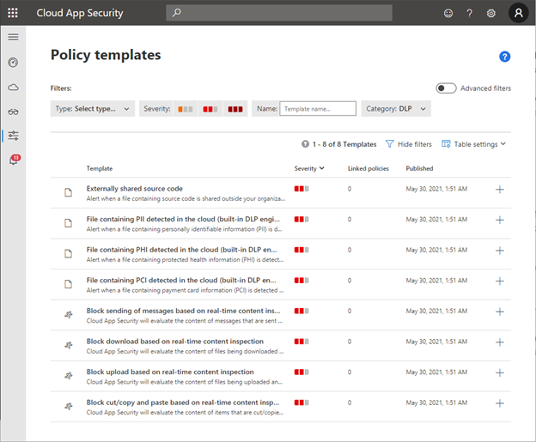536x442 pixels.
Task: Open the Control sliders icon in sidebar
Action: (14, 136)
